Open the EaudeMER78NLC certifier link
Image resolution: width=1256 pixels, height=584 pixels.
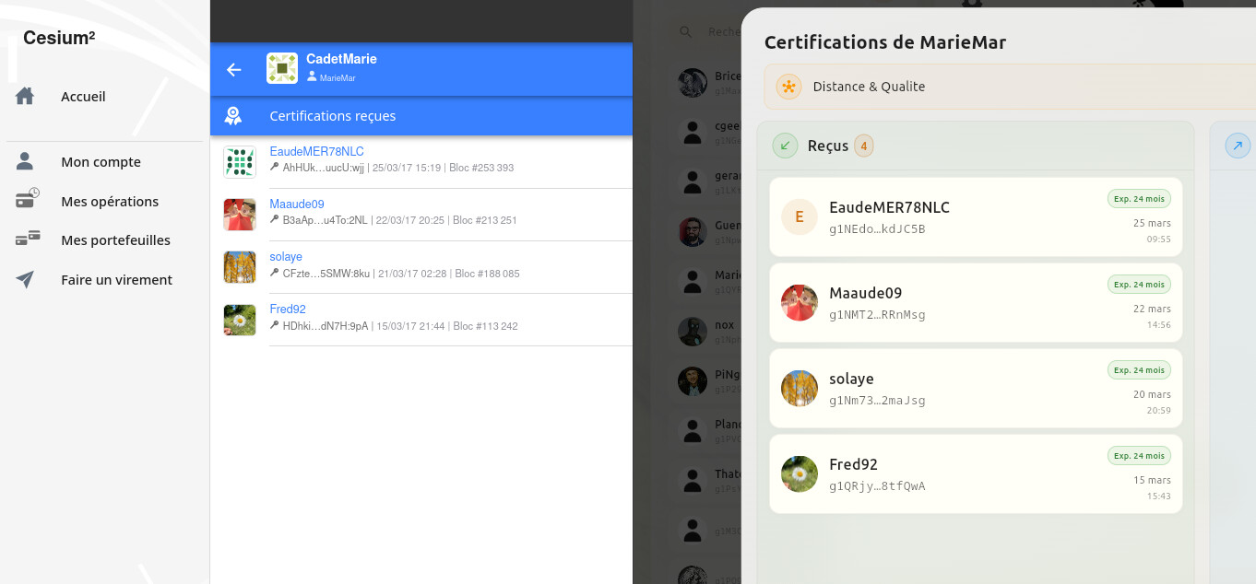316,151
